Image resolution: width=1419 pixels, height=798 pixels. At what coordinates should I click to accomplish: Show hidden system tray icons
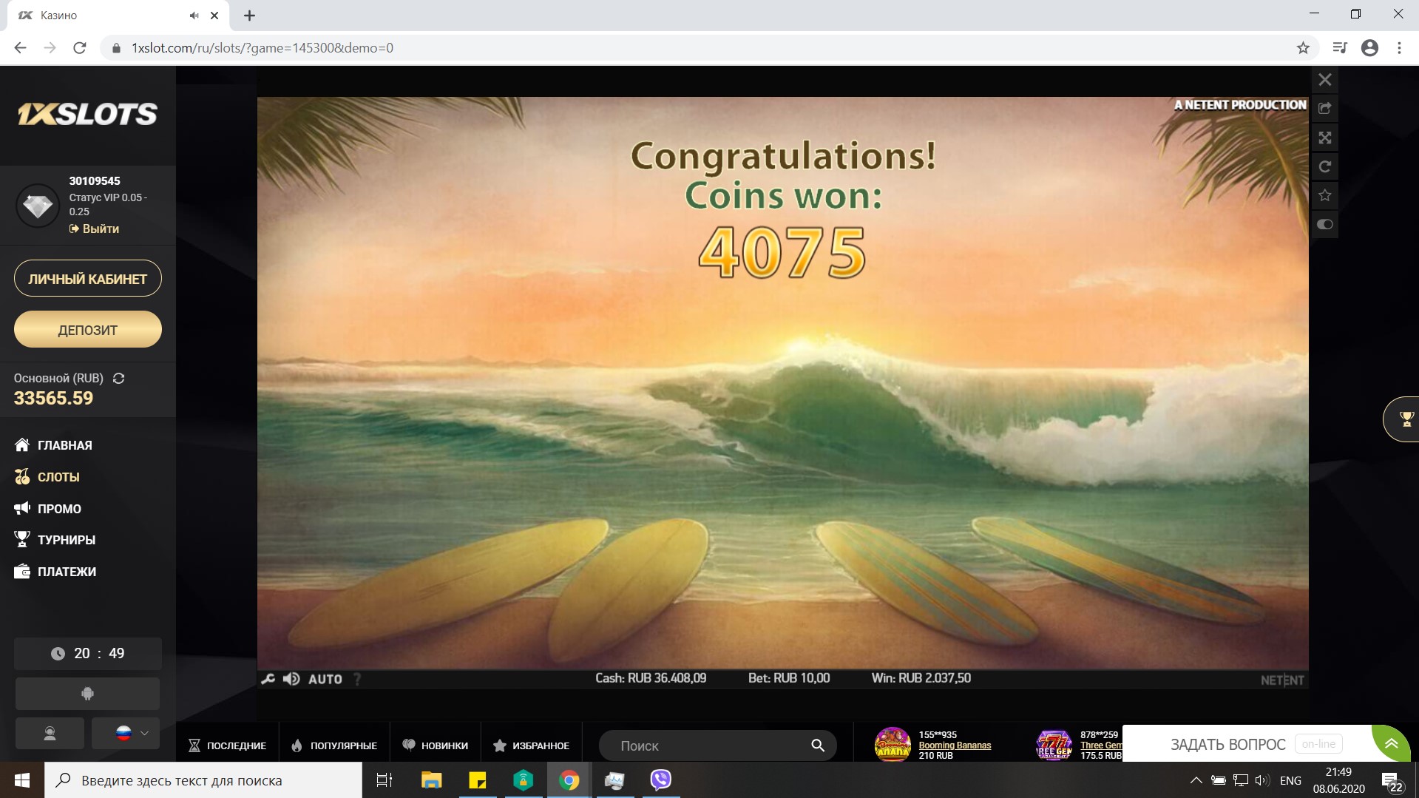[x=1195, y=780]
